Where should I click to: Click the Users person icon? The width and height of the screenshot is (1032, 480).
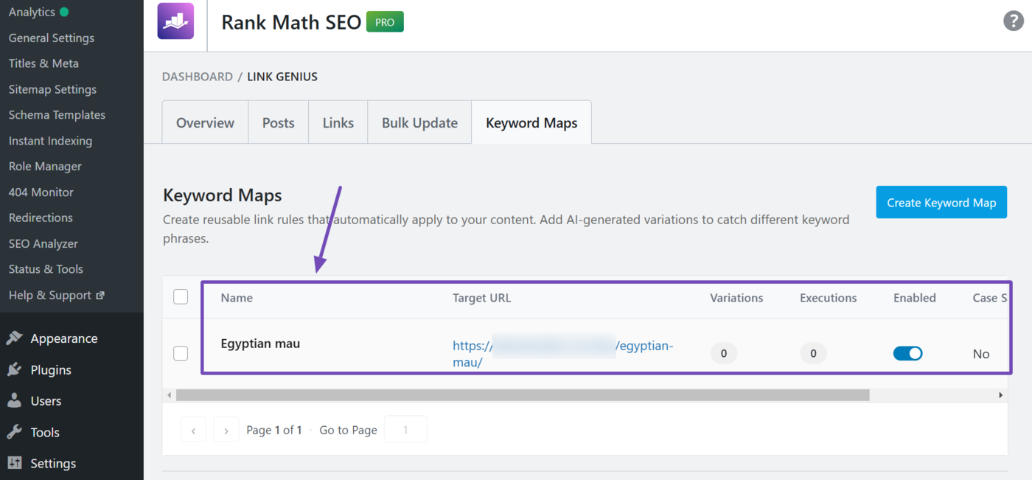[14, 401]
